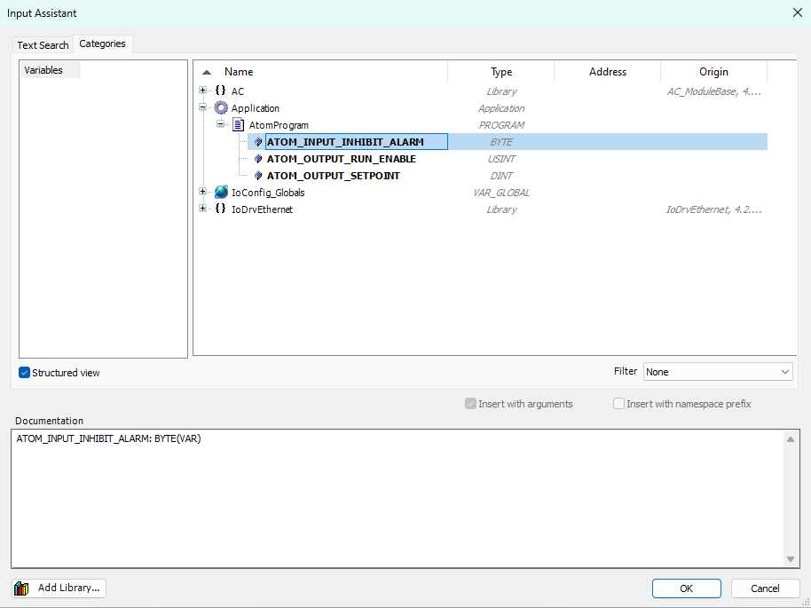
Task: Collapse the AtomProgram tree node
Action: [x=221, y=125]
